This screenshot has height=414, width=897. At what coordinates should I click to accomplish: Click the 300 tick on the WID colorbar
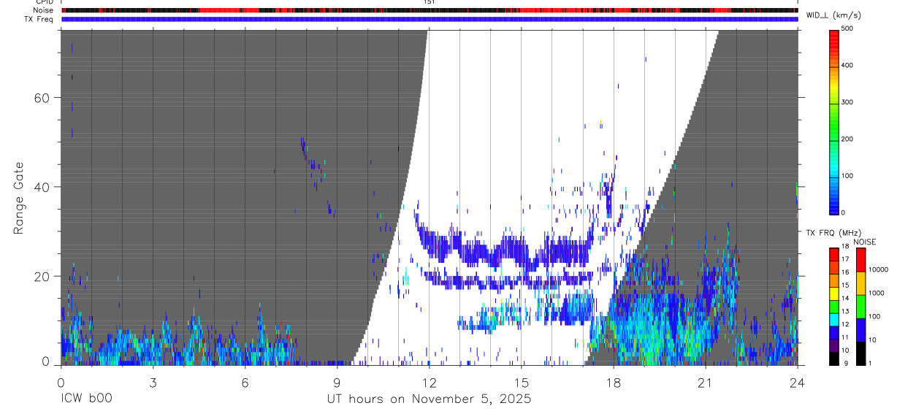[x=847, y=102]
